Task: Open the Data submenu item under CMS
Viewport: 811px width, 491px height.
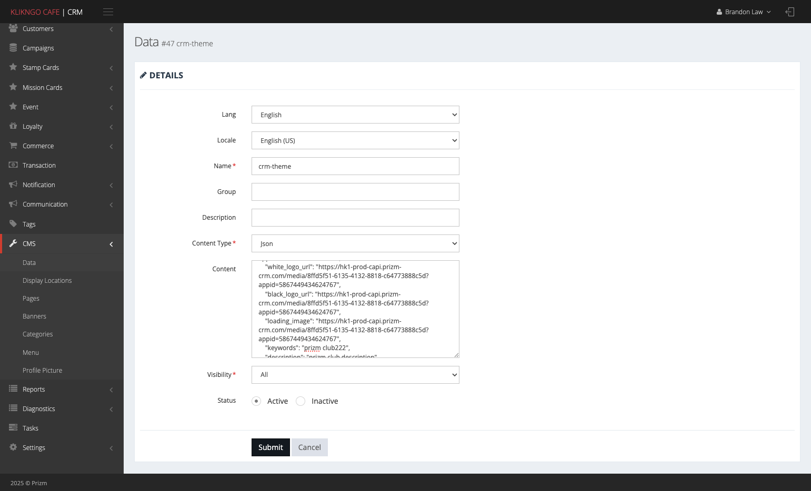Action: [x=29, y=263]
